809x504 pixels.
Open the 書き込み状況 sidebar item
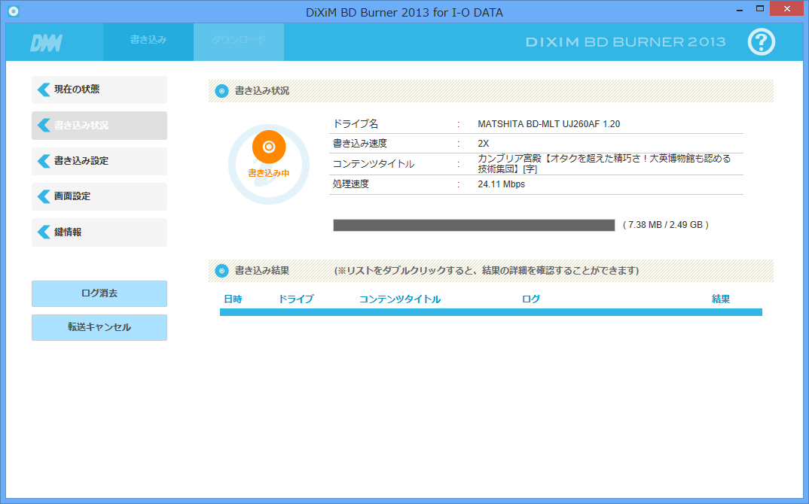point(99,126)
